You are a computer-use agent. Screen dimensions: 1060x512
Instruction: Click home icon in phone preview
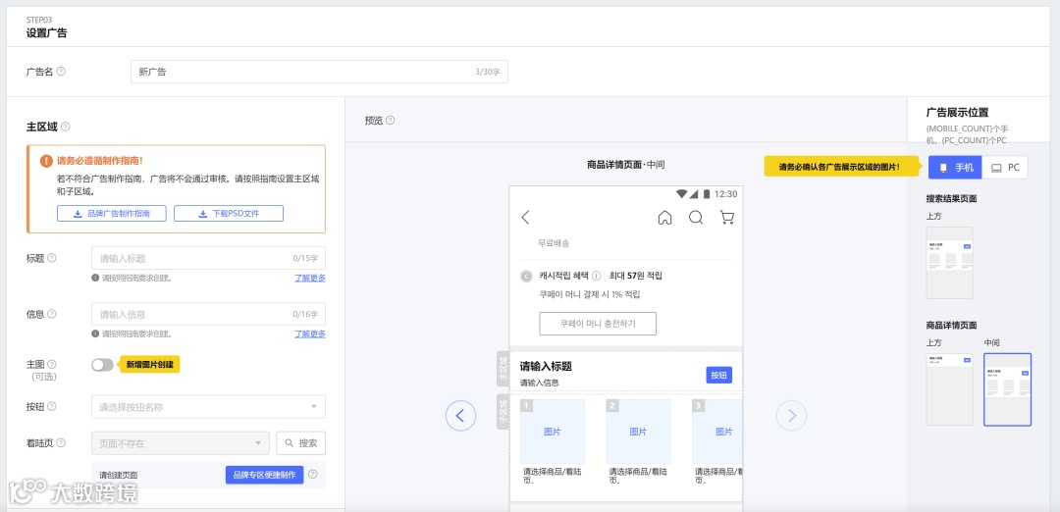[665, 218]
